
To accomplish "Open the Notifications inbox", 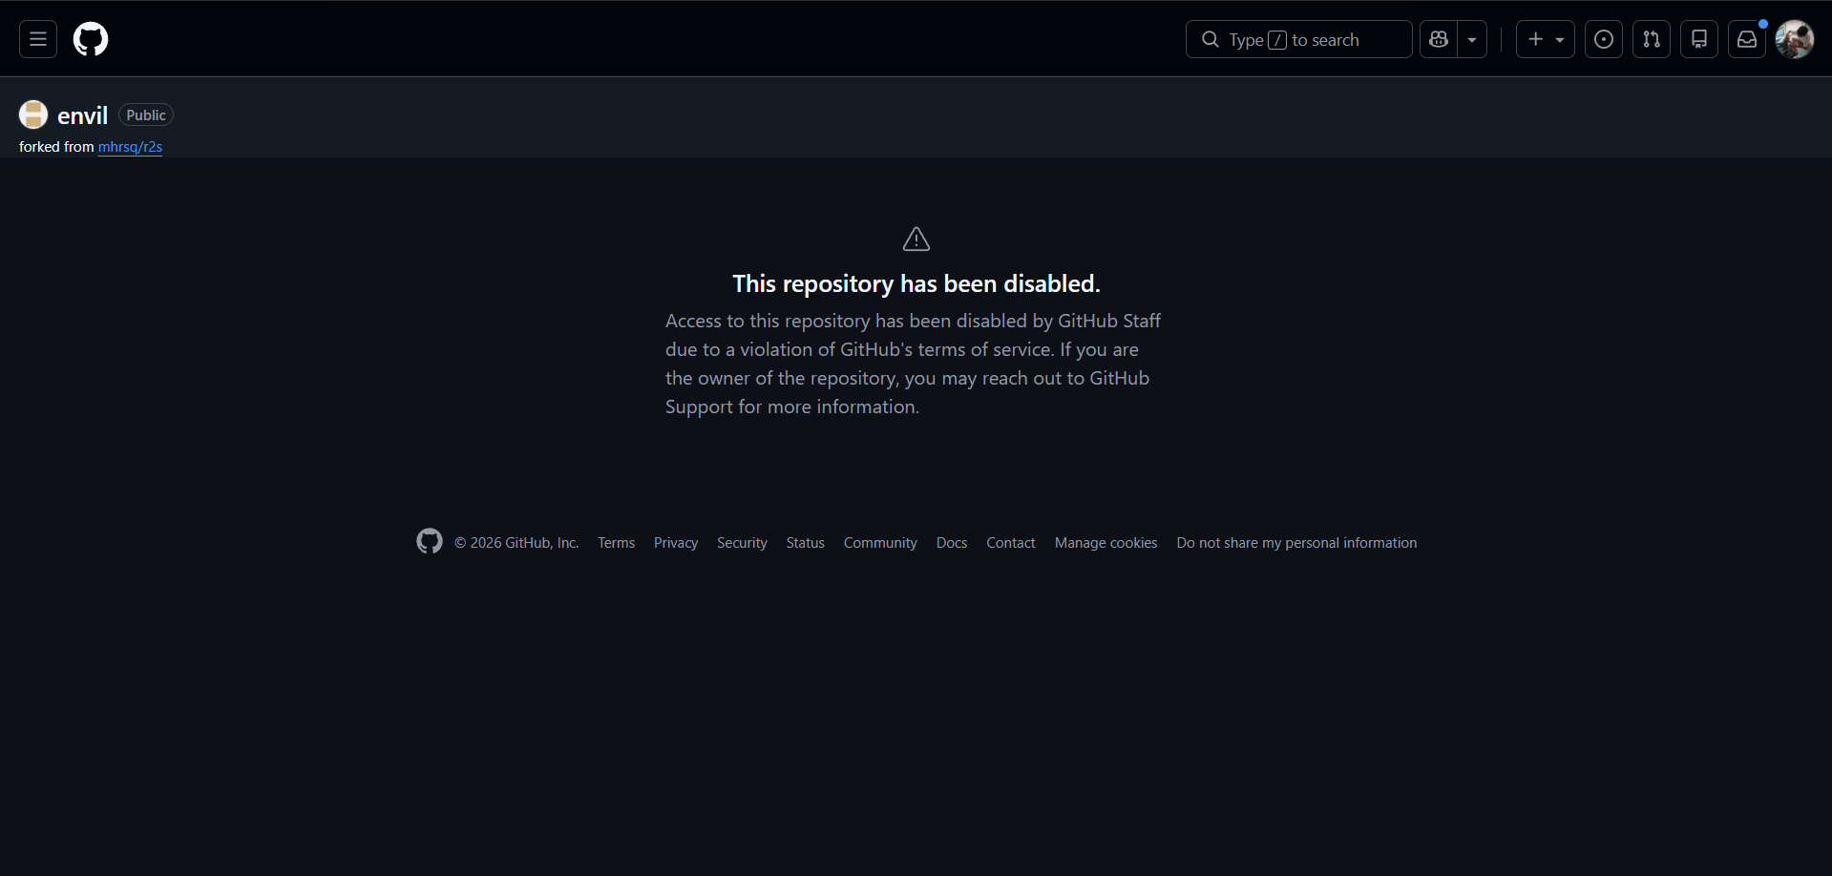I will click(1747, 39).
